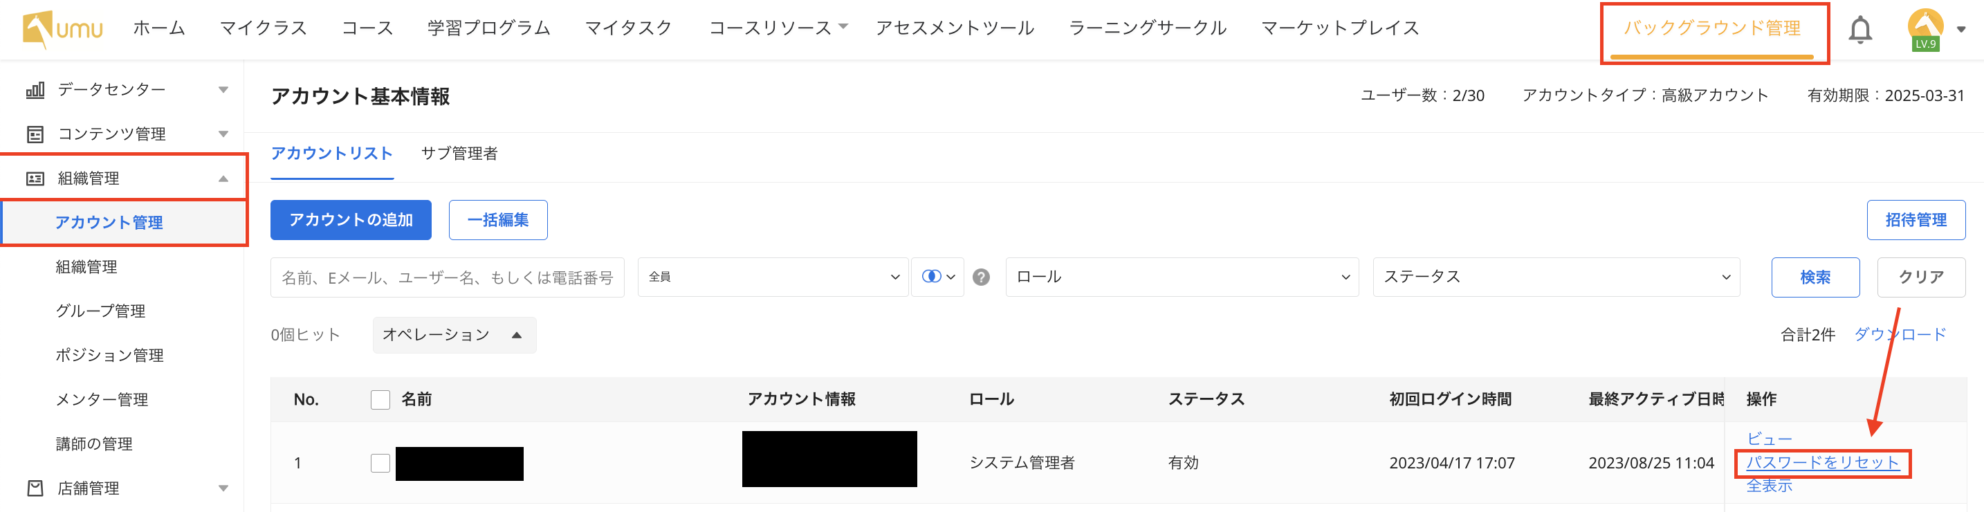This screenshot has width=1984, height=512.
Task: Click the name/email search input field
Action: click(x=447, y=277)
